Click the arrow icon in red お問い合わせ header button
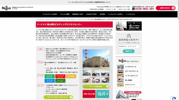 tap(173, 8)
